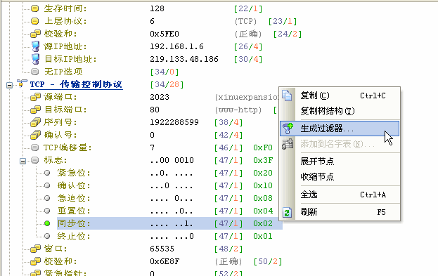
Task: Select the highlighted 同步位 row label
Action: (74, 223)
